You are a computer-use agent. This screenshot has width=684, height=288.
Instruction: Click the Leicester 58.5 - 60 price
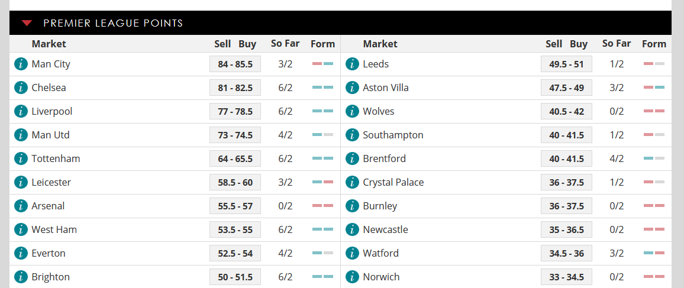tap(235, 182)
